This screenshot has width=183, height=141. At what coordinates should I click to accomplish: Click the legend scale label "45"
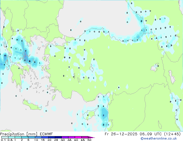pos(83,140)
